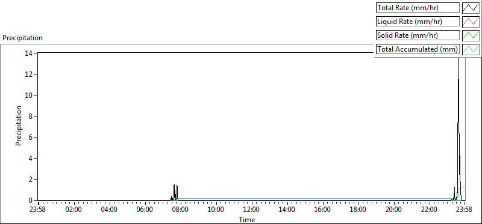Select the Liquid Rate (mm/hr) legend label
482x224 pixels.
[x=418, y=22]
